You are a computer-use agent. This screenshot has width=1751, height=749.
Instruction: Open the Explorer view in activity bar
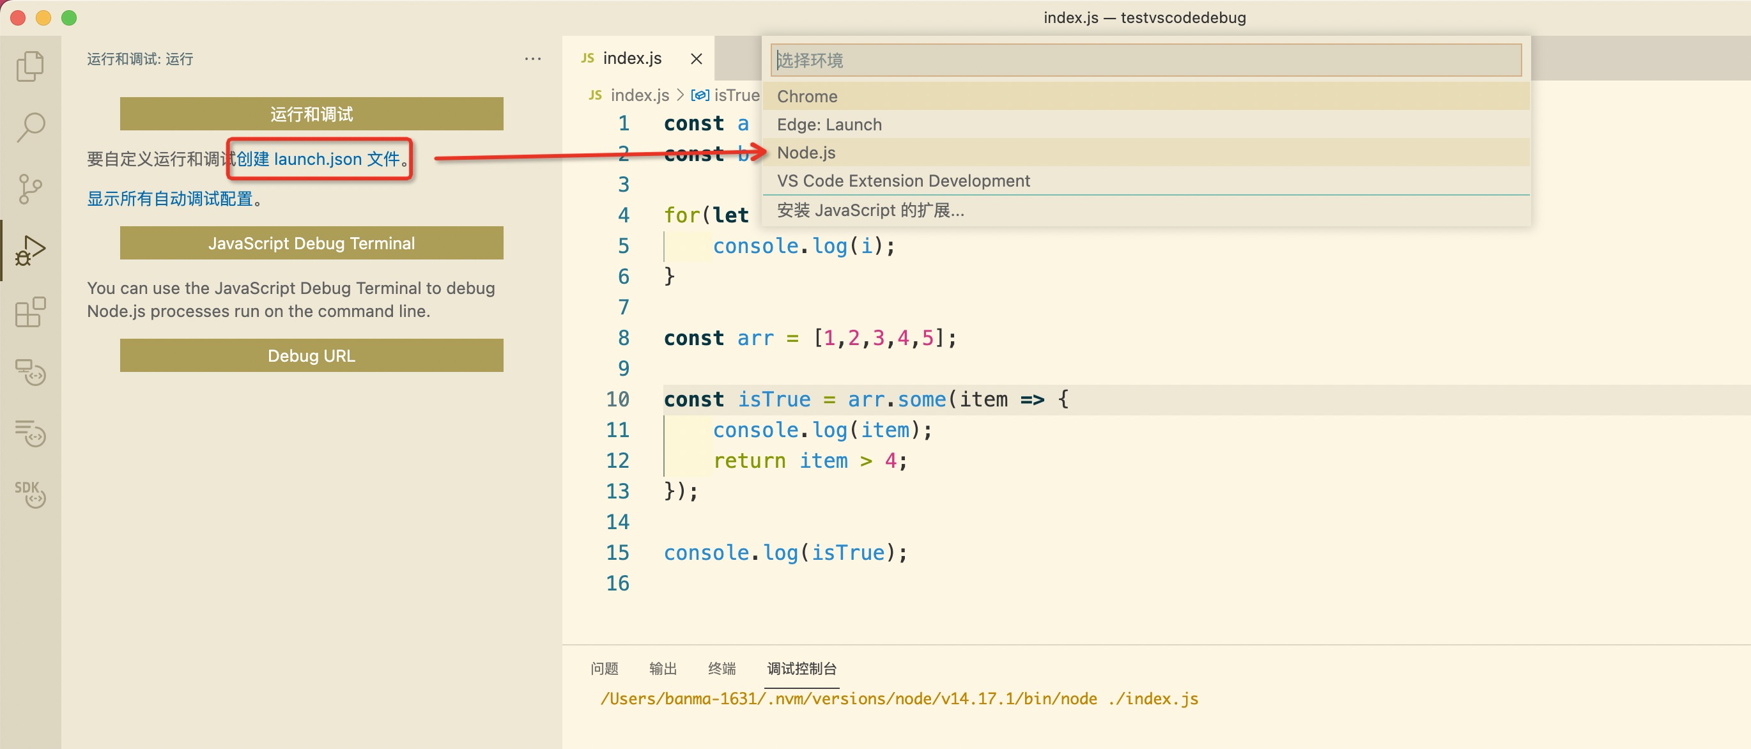[30, 66]
